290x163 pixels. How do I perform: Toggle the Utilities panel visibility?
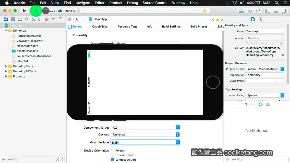point(284,11)
